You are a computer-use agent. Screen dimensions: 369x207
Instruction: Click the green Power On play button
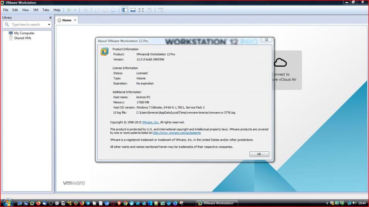tap(69, 10)
